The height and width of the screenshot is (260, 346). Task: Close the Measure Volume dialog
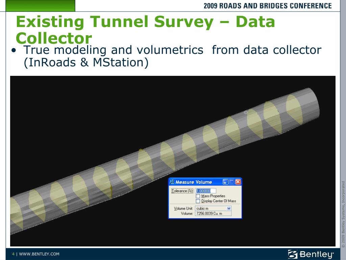[238, 182]
